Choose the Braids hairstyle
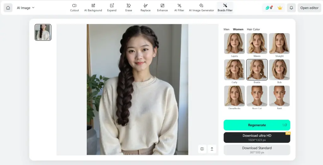This screenshot has height=165, width=323. 257,70
